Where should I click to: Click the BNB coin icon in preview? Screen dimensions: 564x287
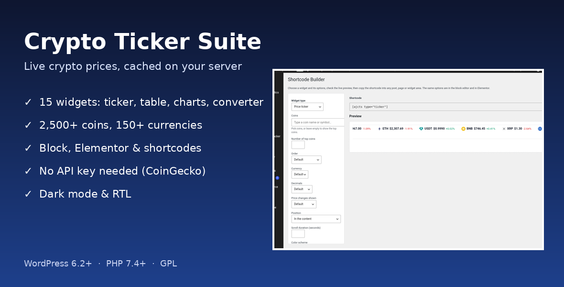(463, 129)
